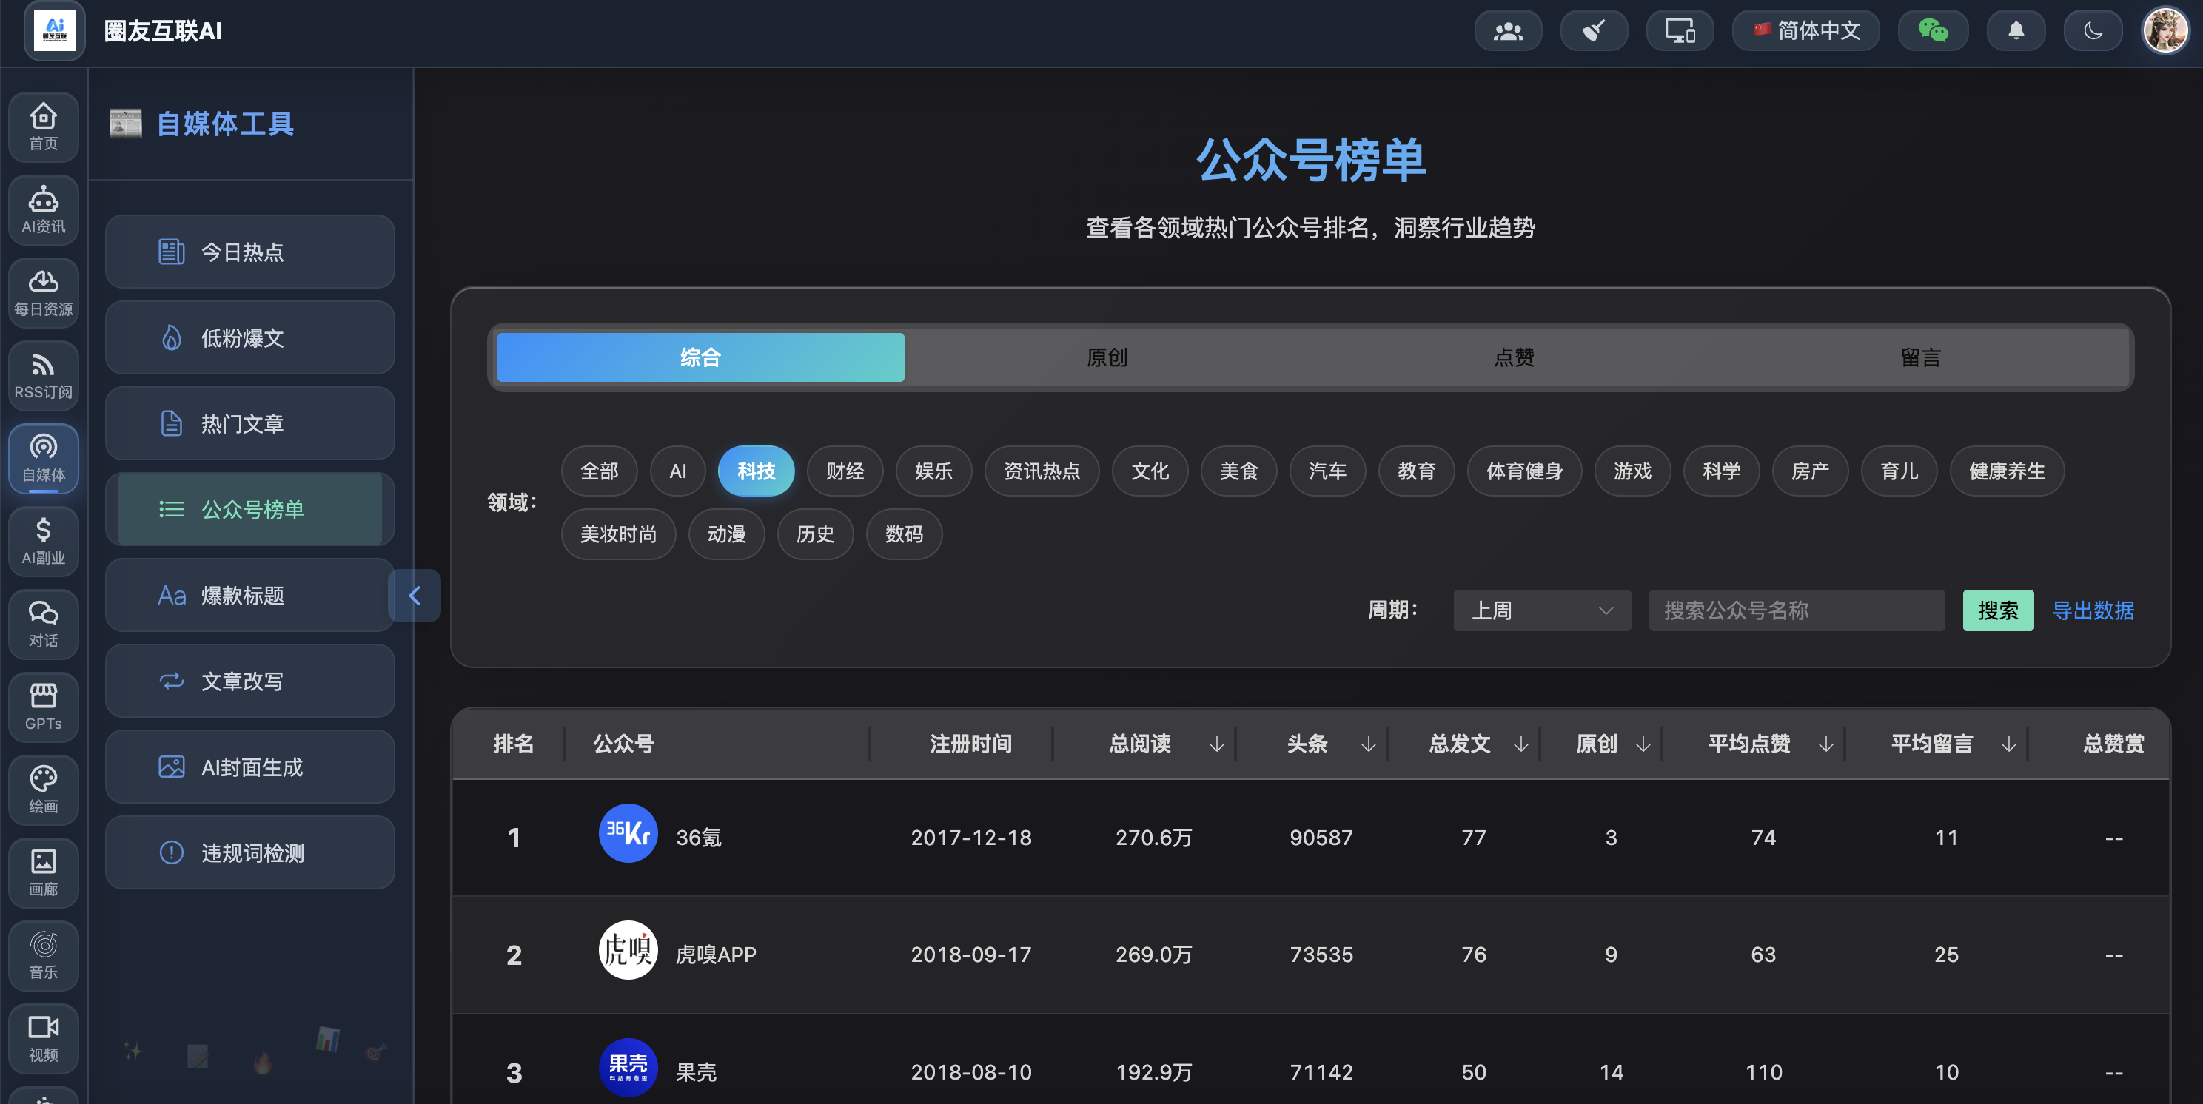Open 画廊 gallery icon
Viewport: 2203px width, 1104px height.
pyautogui.click(x=44, y=873)
